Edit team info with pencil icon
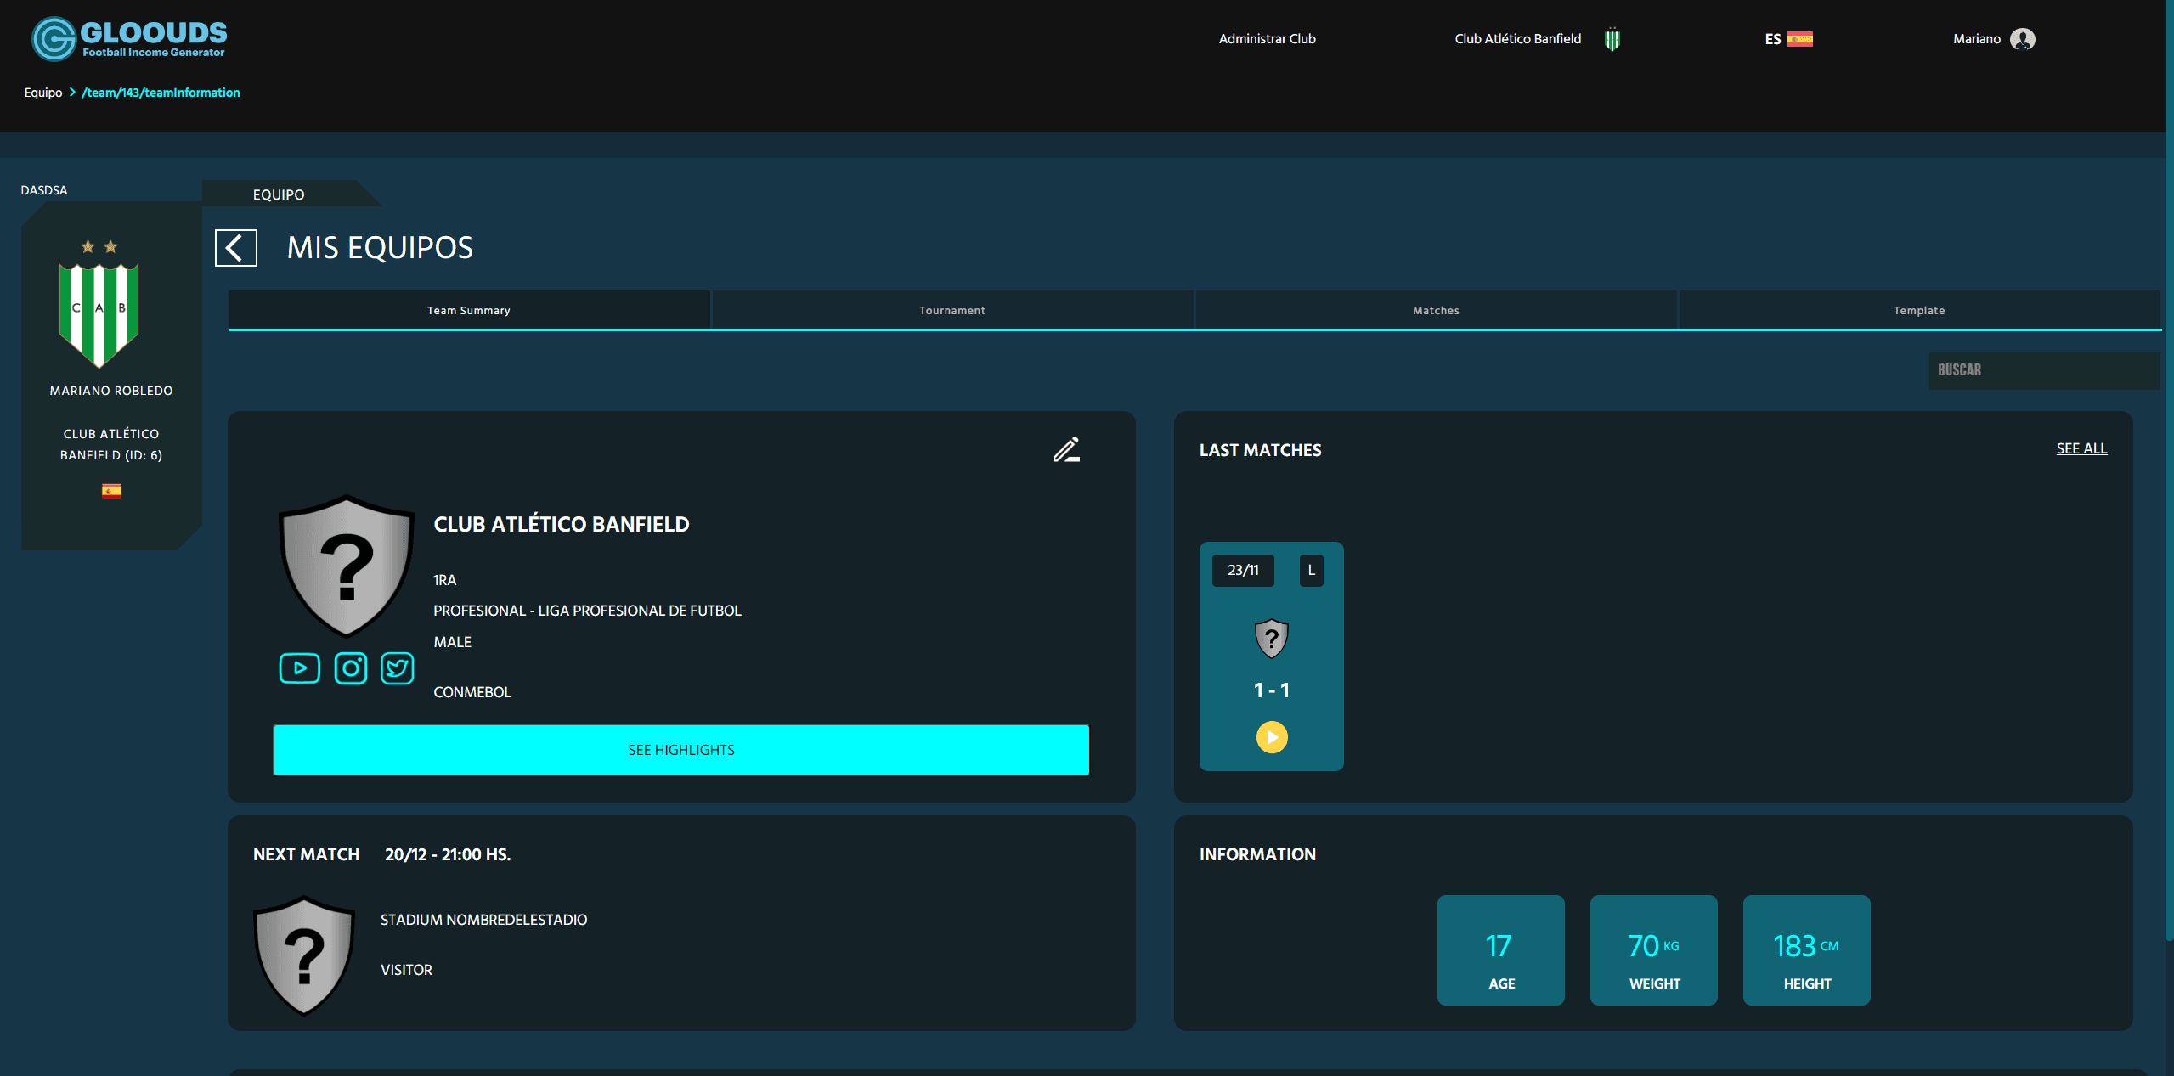 [1067, 449]
